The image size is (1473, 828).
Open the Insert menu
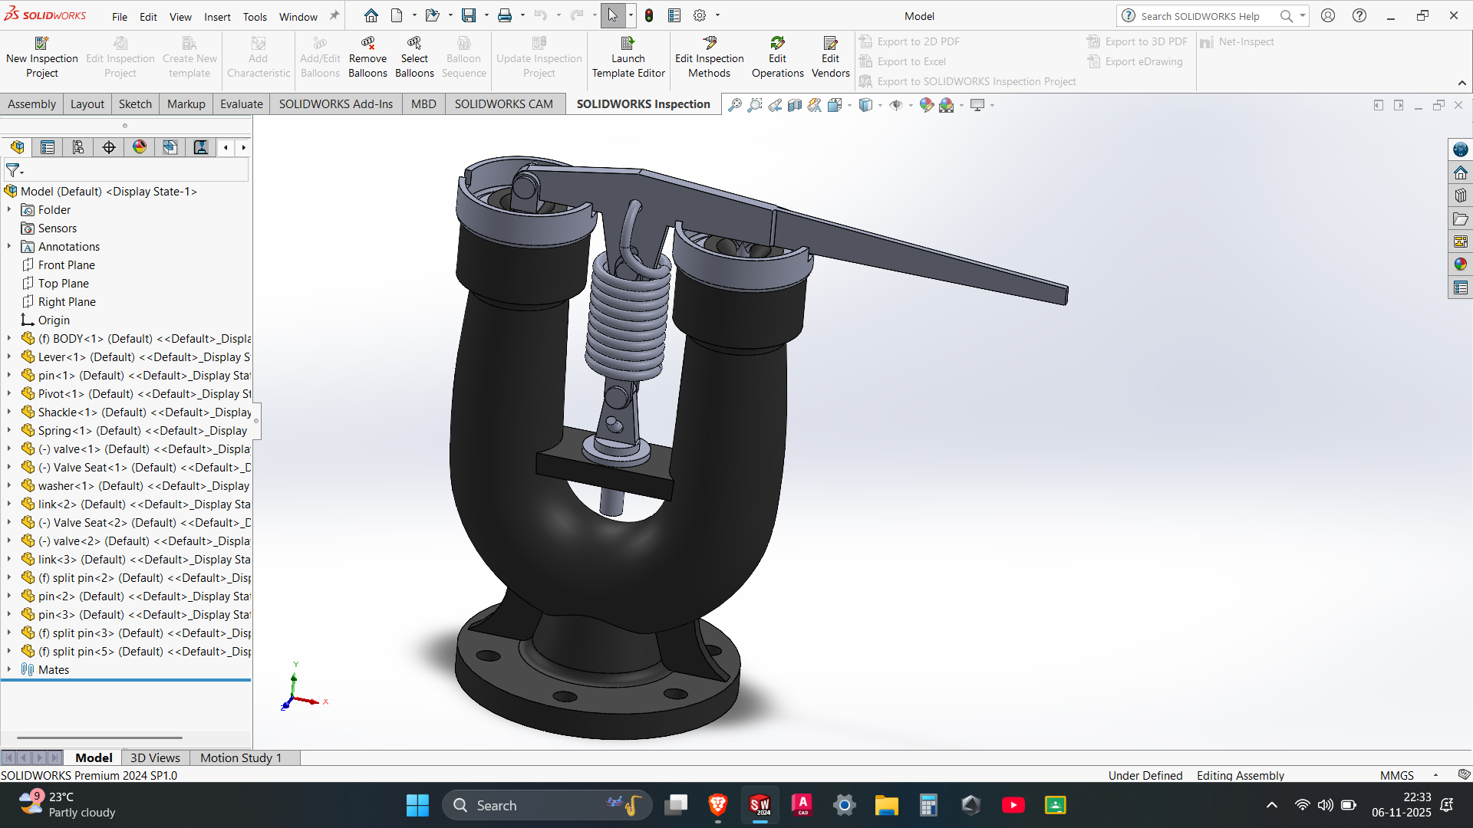217,16
